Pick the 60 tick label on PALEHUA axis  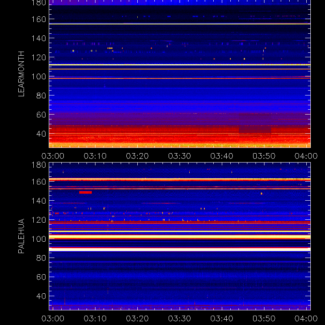(x=41, y=277)
